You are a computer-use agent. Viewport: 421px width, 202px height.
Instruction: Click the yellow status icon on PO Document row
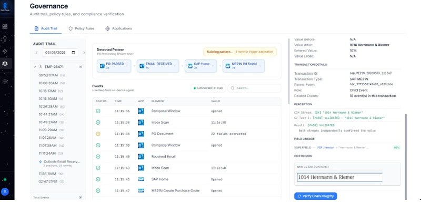[98, 134]
